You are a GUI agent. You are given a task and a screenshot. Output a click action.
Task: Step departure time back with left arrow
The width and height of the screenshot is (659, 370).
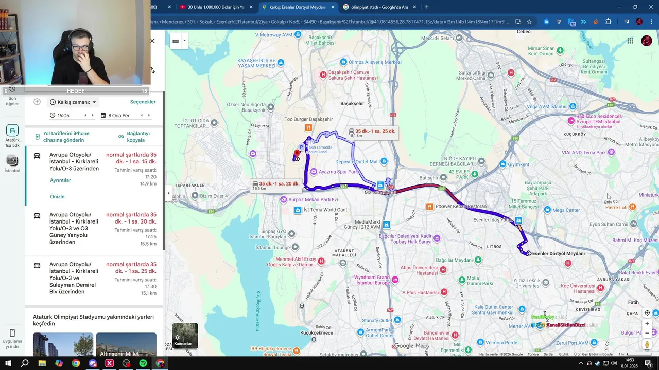85,116
